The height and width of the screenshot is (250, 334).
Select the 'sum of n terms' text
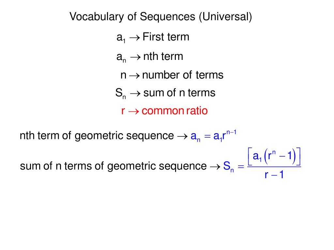179,93
